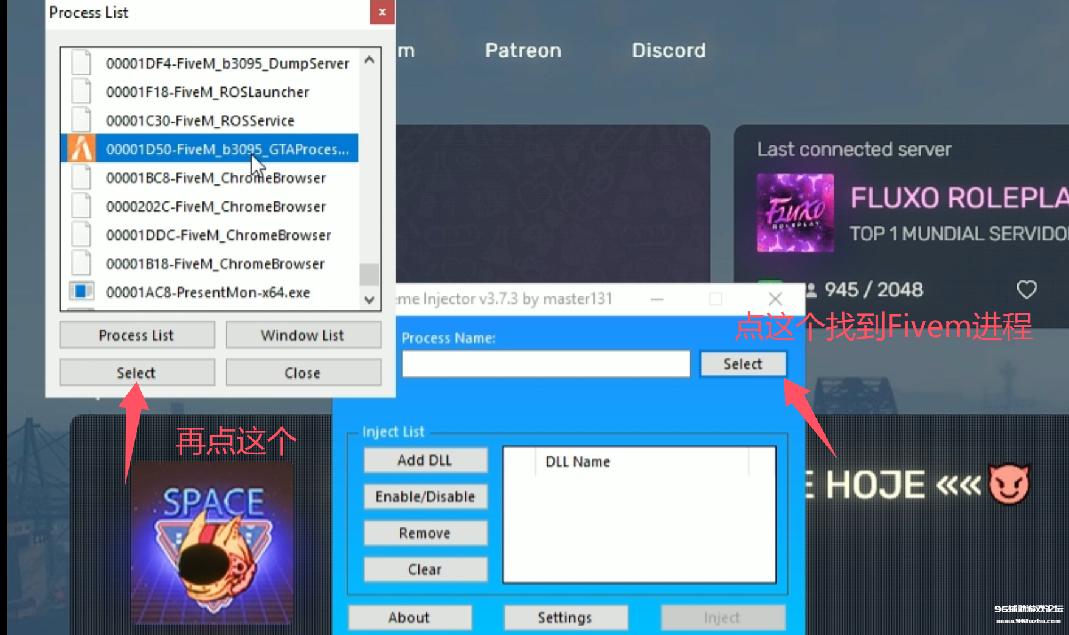The image size is (1069, 635).
Task: Click file icon beside FiveM_b3095_DumpServer
Action: (81, 63)
